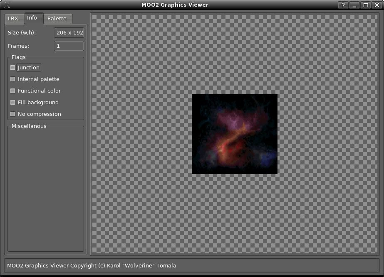
Task: Click the Miscellanous group heading
Action: pyautogui.click(x=29, y=126)
